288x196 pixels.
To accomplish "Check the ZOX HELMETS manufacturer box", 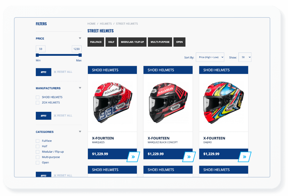I will pos(38,103).
